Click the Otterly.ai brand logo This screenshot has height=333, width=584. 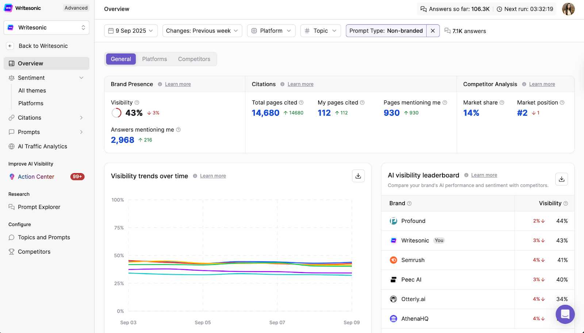tap(393, 299)
